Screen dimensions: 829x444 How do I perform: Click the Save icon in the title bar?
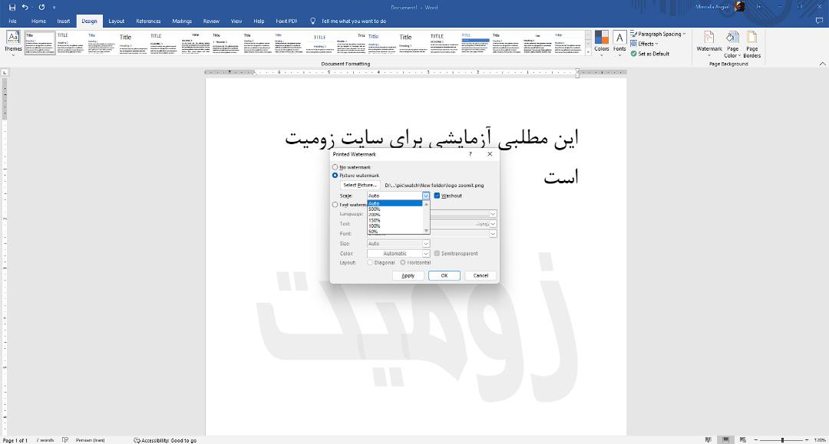pyautogui.click(x=12, y=8)
